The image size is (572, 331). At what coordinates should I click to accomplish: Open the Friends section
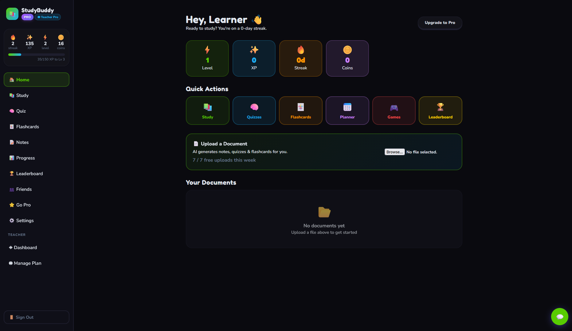(x=24, y=189)
